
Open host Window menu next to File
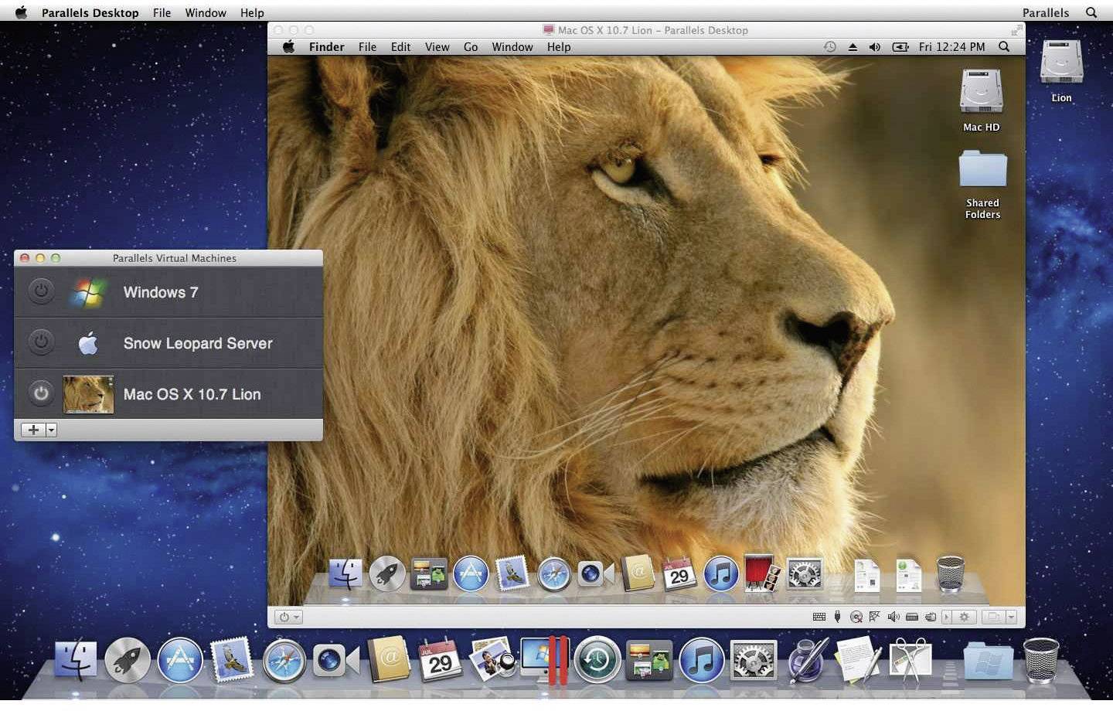pyautogui.click(x=206, y=12)
